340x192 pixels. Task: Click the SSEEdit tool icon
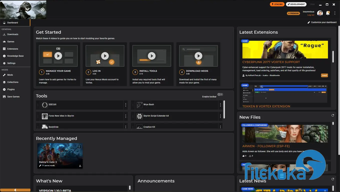click(45, 105)
